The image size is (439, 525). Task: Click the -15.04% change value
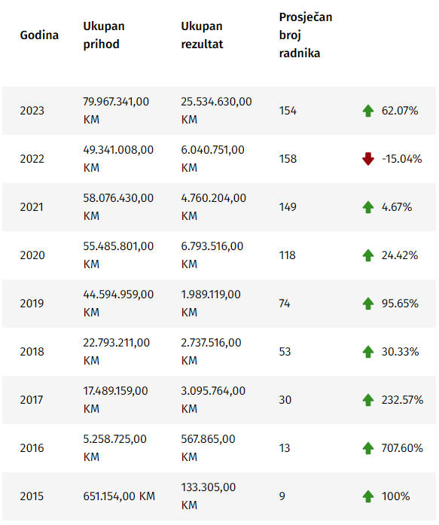(402, 159)
